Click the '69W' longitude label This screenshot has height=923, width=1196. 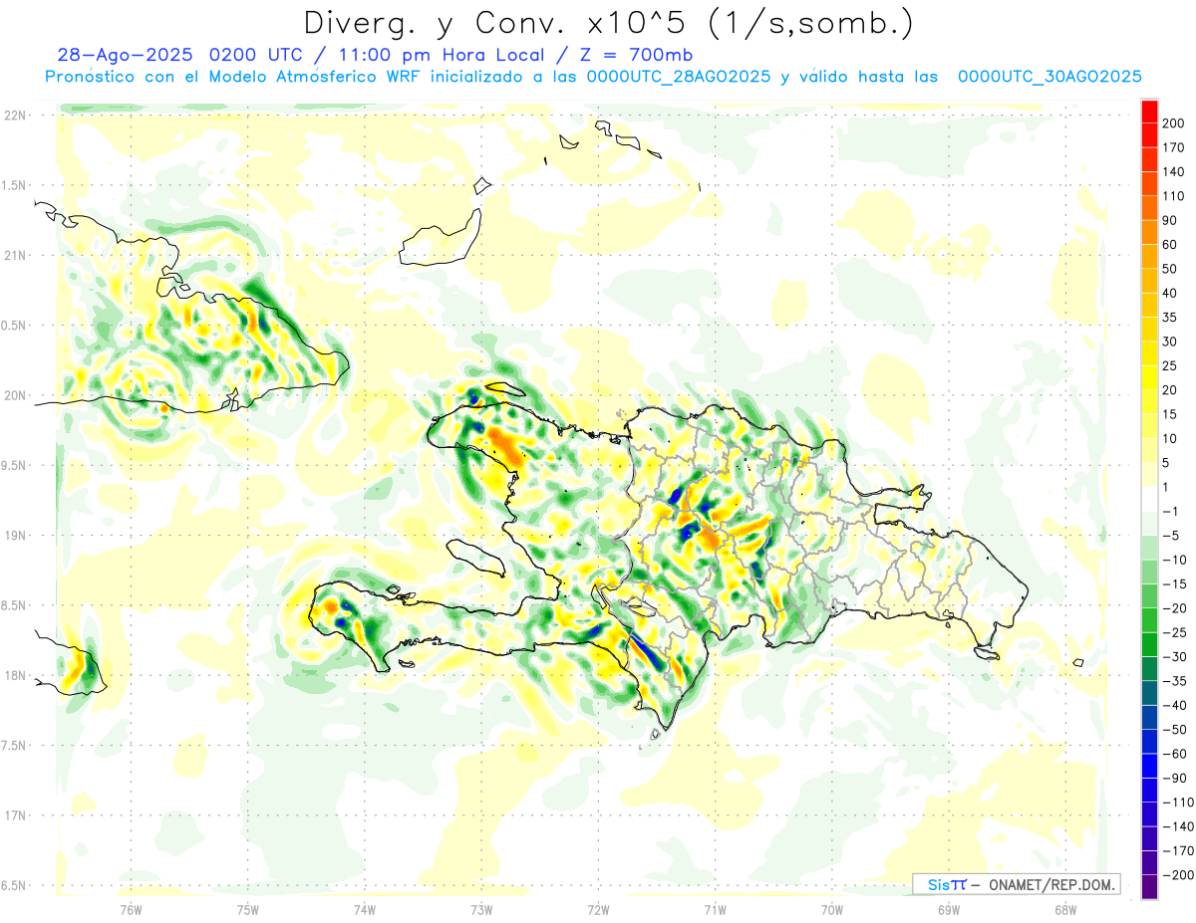click(x=949, y=910)
